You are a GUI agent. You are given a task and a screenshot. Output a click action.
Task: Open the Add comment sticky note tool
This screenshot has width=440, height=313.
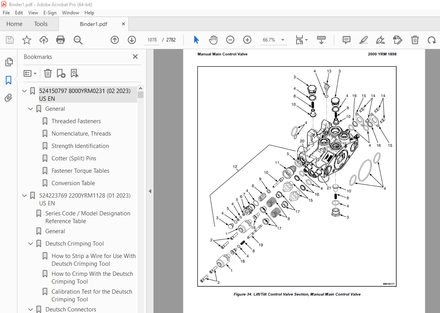point(347,40)
